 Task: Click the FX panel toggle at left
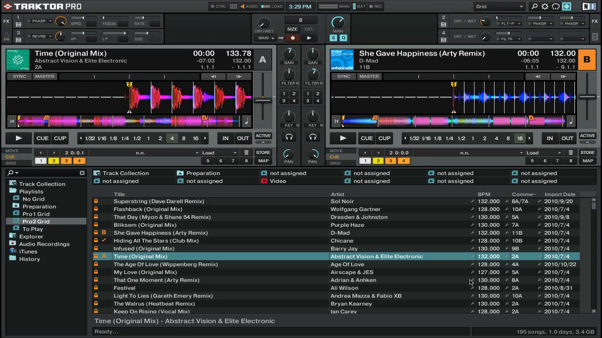click(x=7, y=21)
